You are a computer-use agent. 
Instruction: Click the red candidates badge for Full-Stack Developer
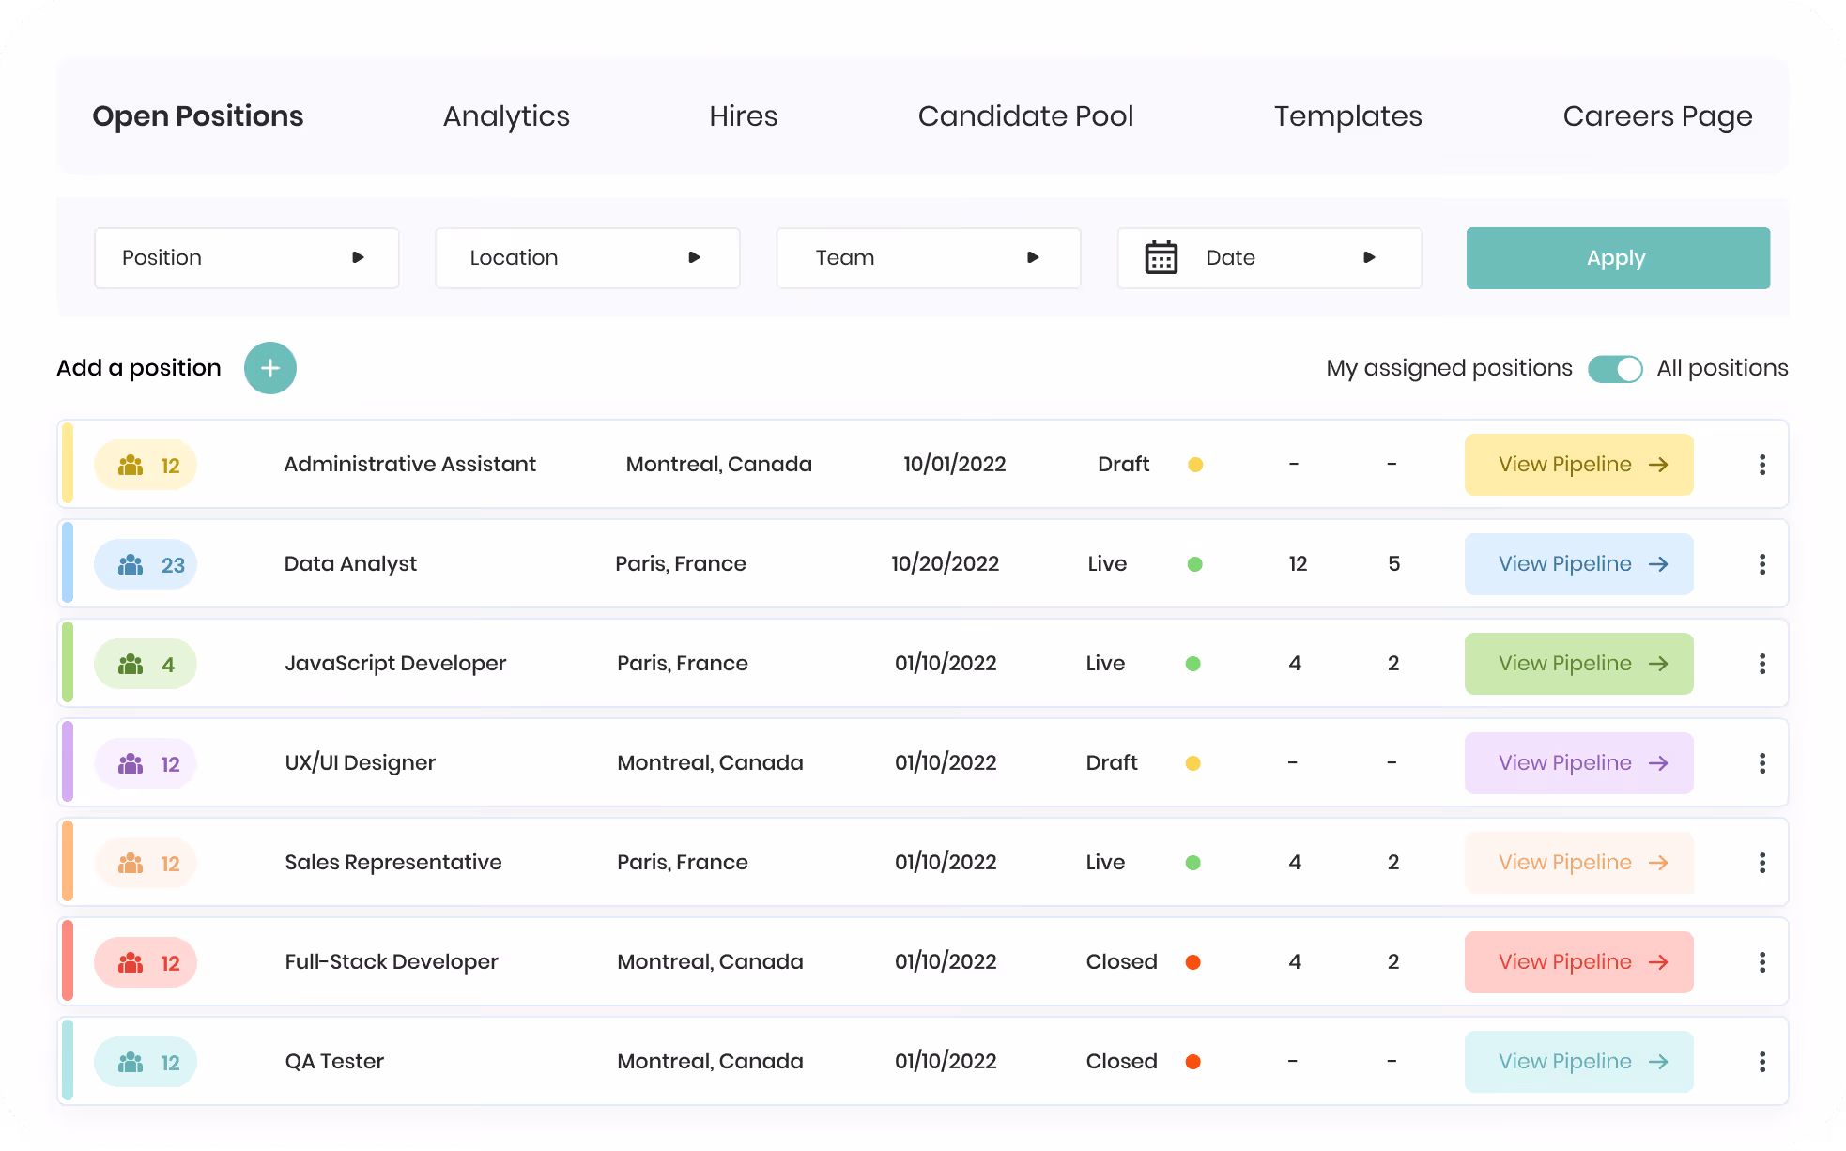[x=146, y=962]
